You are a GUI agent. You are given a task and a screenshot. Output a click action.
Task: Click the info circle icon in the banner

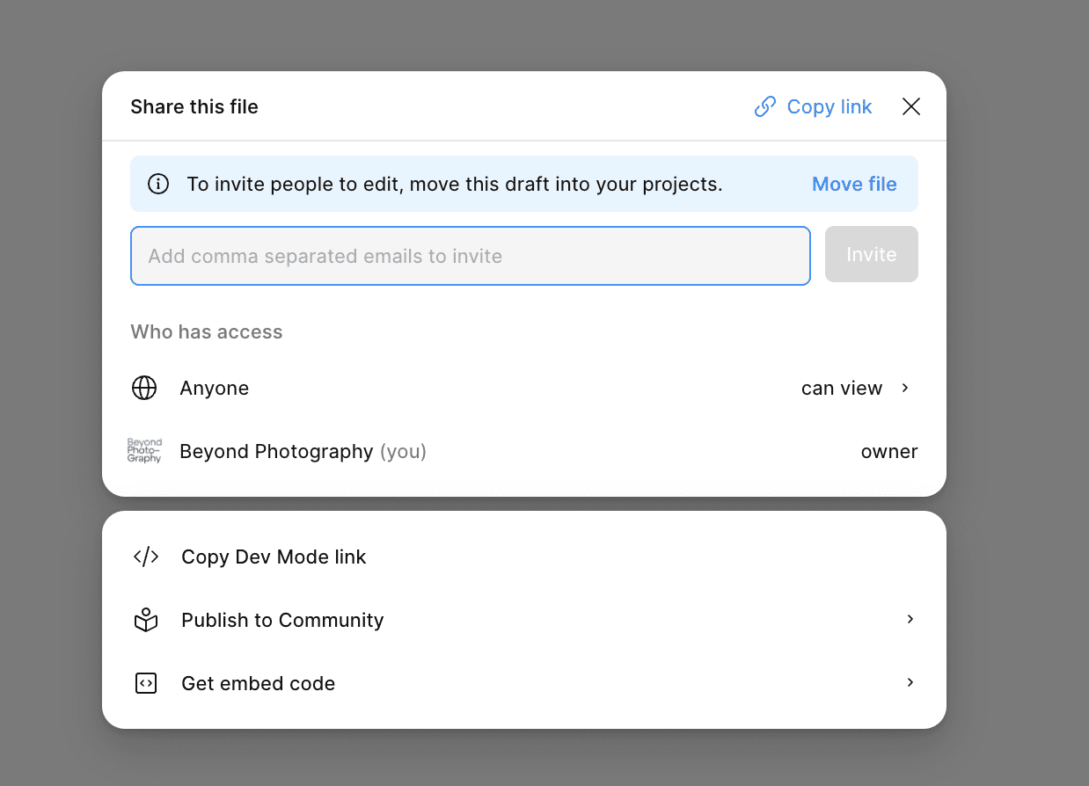(x=158, y=185)
